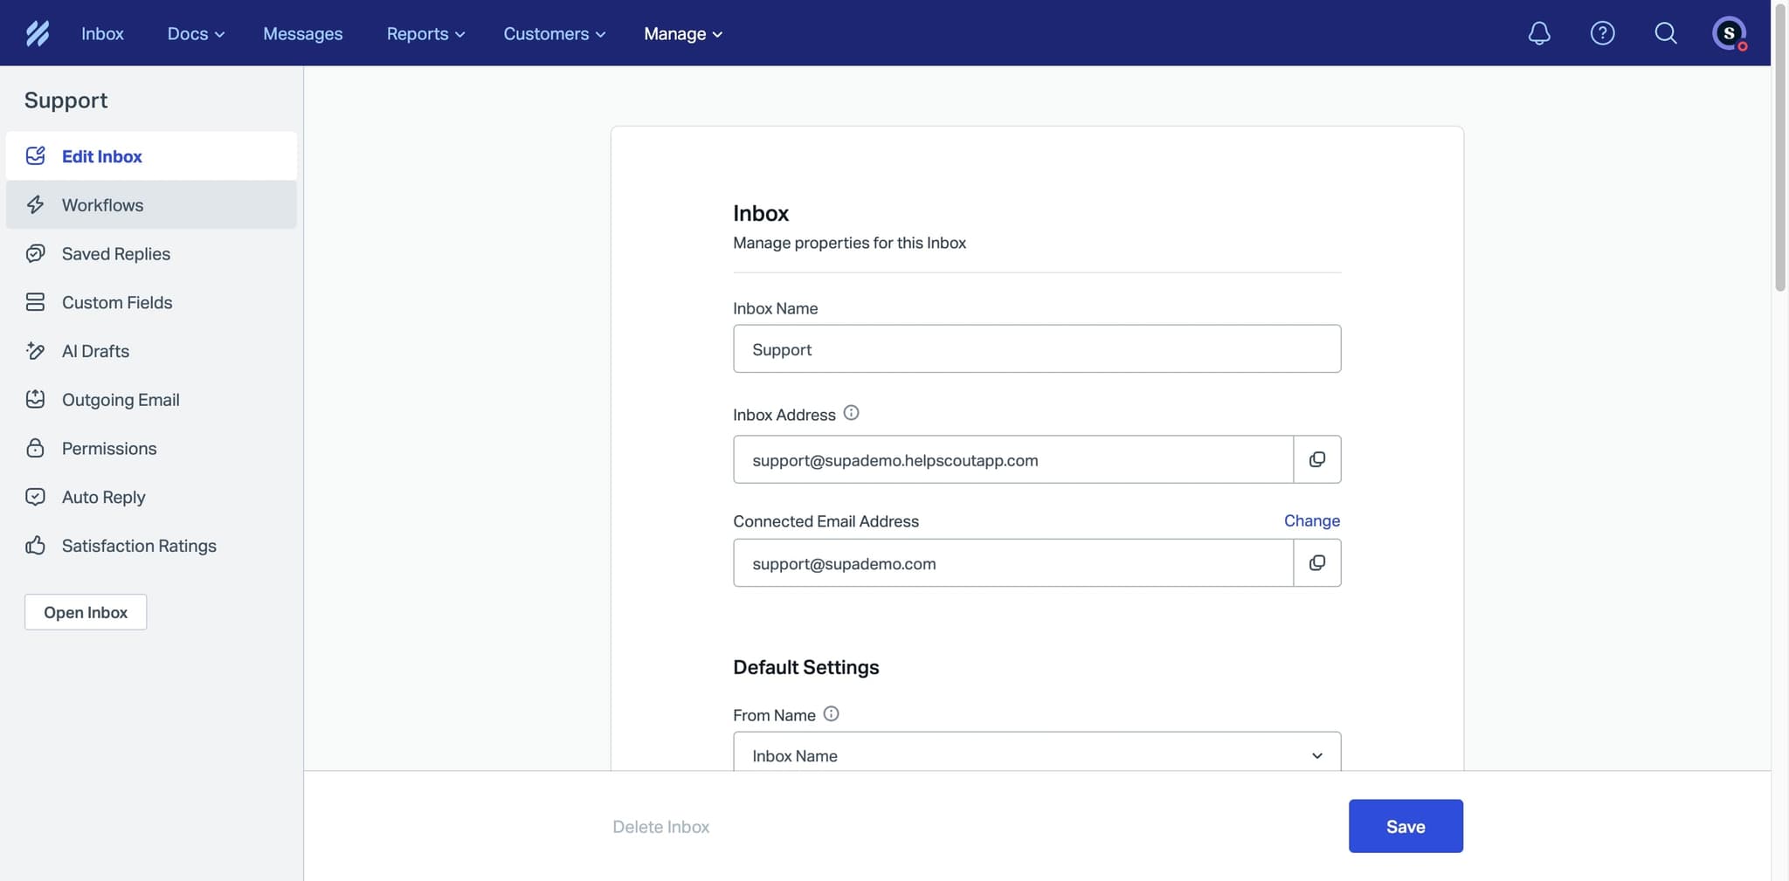Click the Permissions lock icon
The width and height of the screenshot is (1789, 881).
coord(35,448)
